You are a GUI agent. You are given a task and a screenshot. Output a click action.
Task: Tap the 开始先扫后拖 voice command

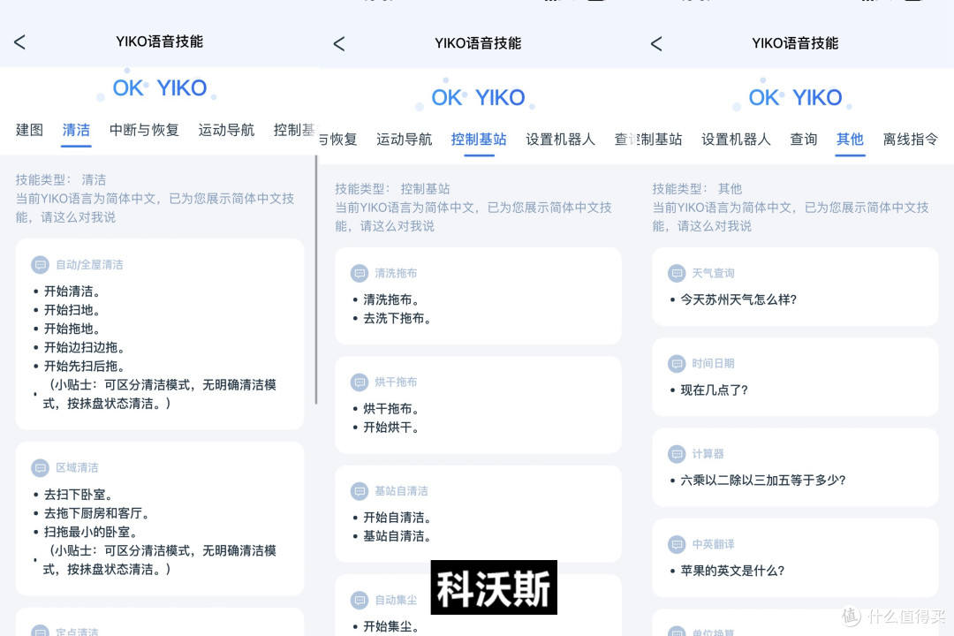[x=84, y=366]
